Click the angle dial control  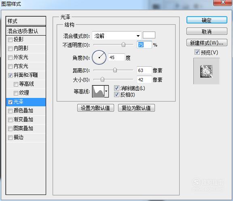[99, 57]
